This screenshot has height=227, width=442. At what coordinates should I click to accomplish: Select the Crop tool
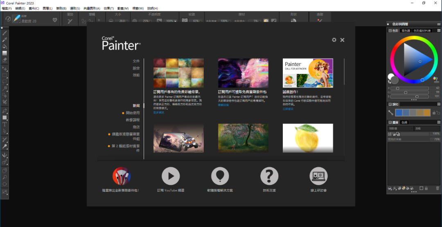5,102
